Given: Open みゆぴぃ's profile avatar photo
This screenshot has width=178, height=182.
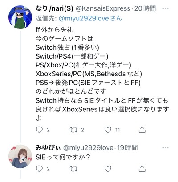Looking at the screenshot, I should tap(20, 156).
